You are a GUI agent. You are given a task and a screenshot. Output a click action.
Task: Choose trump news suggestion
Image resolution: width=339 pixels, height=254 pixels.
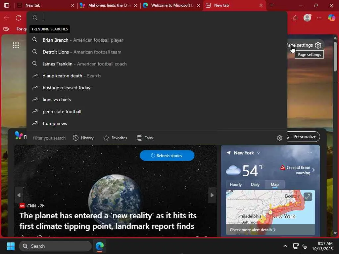(157, 123)
